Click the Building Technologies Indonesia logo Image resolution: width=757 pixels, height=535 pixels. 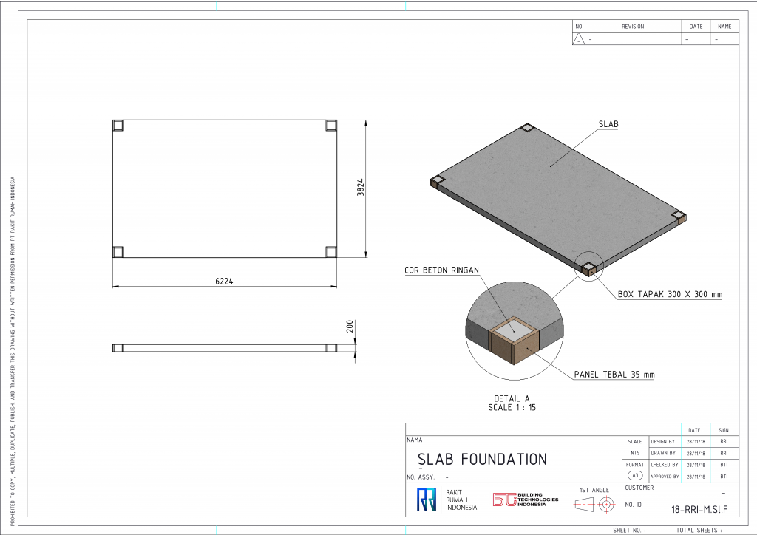[x=526, y=500]
